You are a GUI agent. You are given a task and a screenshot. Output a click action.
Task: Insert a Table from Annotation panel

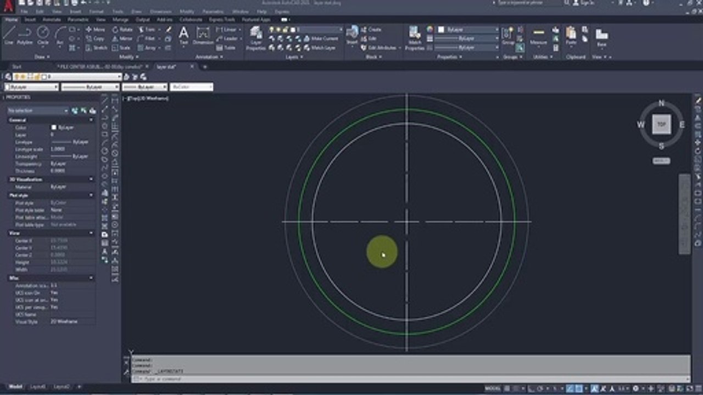point(226,48)
